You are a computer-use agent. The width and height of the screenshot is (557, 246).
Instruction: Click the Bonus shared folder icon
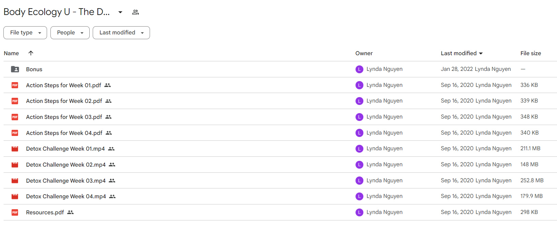[15, 69]
